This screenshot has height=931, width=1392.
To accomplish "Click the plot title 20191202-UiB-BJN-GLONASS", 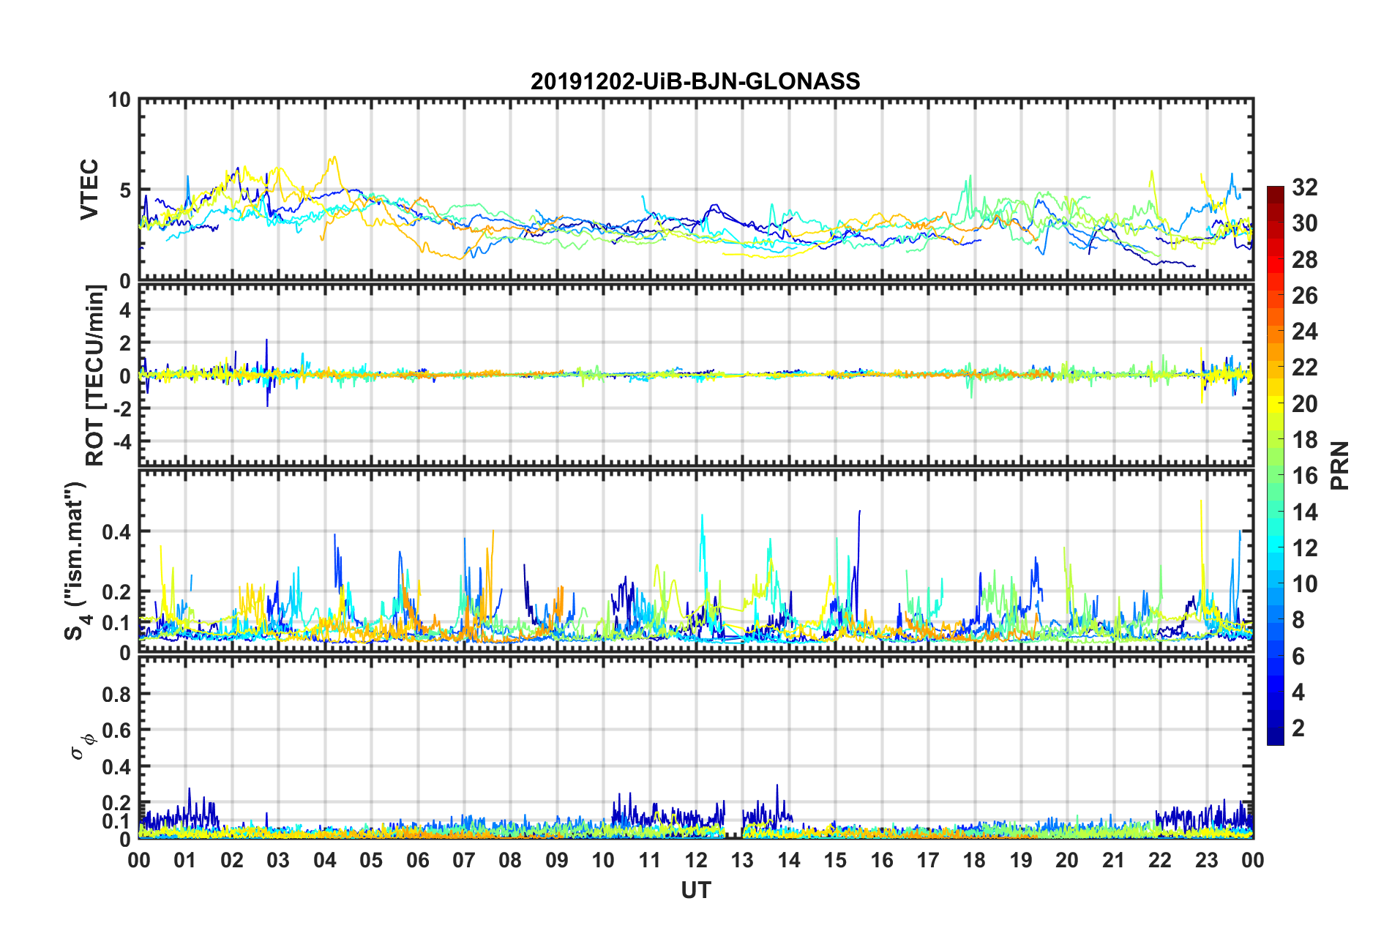I will tap(695, 81).
